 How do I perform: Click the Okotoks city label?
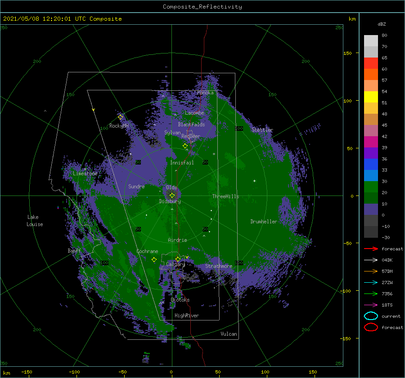coord(180,300)
